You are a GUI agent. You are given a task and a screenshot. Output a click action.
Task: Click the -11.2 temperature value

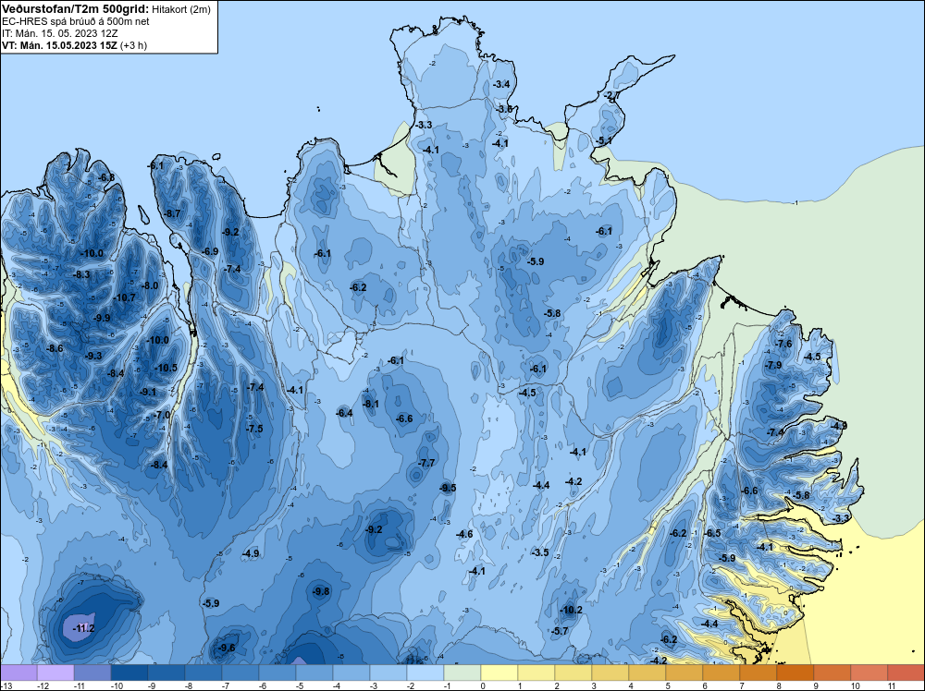pos(84,628)
